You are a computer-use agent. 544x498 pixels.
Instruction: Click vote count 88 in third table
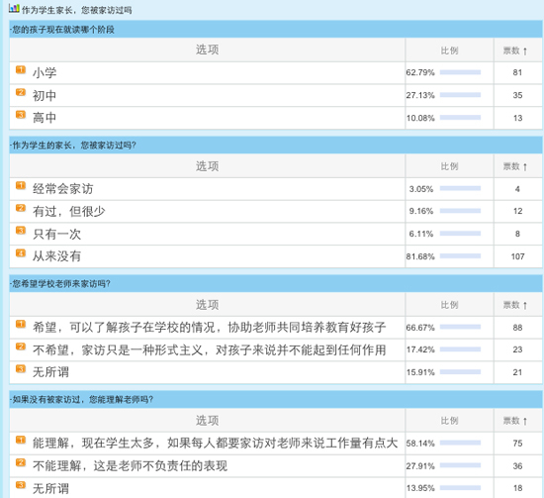point(517,328)
